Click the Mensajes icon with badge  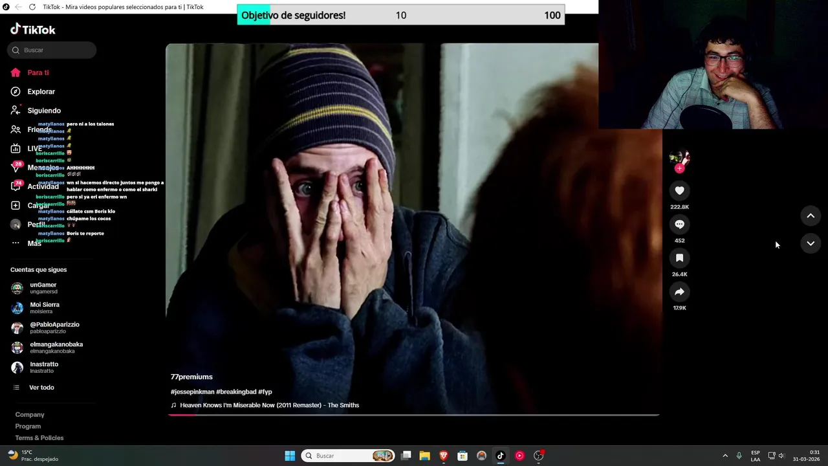(x=16, y=168)
